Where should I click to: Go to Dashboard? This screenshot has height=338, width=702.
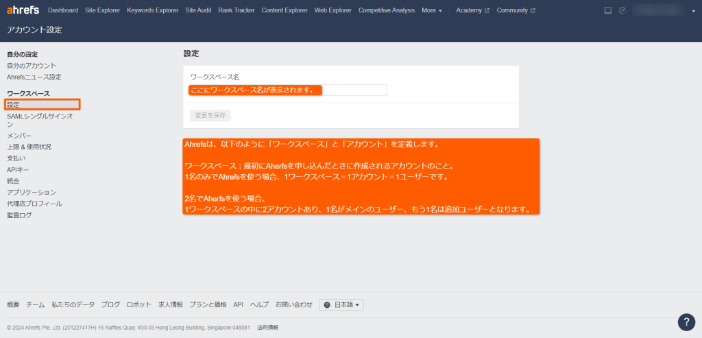point(62,10)
